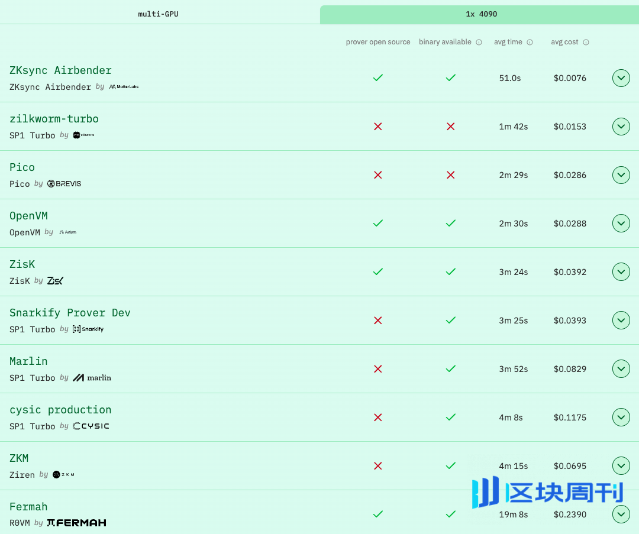The height and width of the screenshot is (534, 639).
Task: Click the red X for zilkworm-turbo binary available
Action: (x=450, y=127)
